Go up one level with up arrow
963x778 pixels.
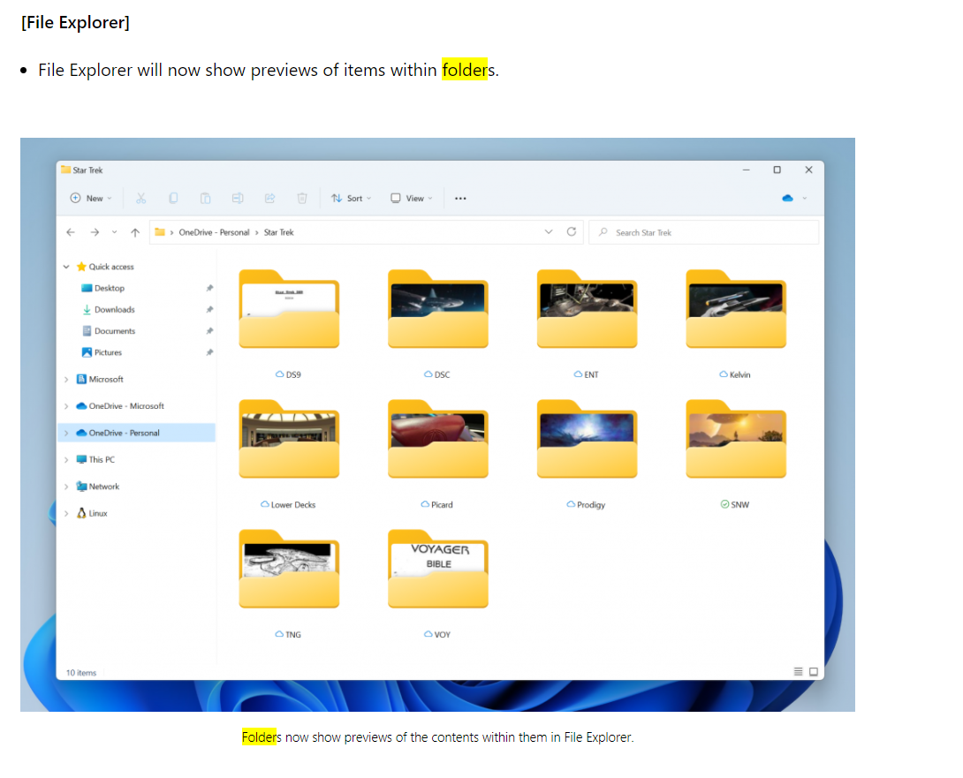[x=135, y=232]
